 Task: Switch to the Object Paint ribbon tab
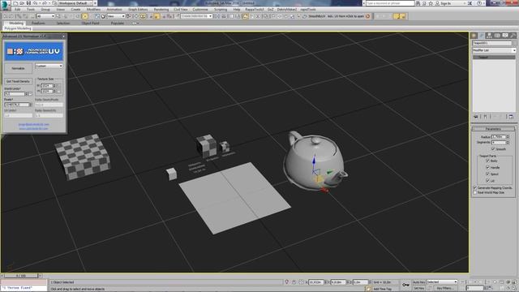coord(90,24)
